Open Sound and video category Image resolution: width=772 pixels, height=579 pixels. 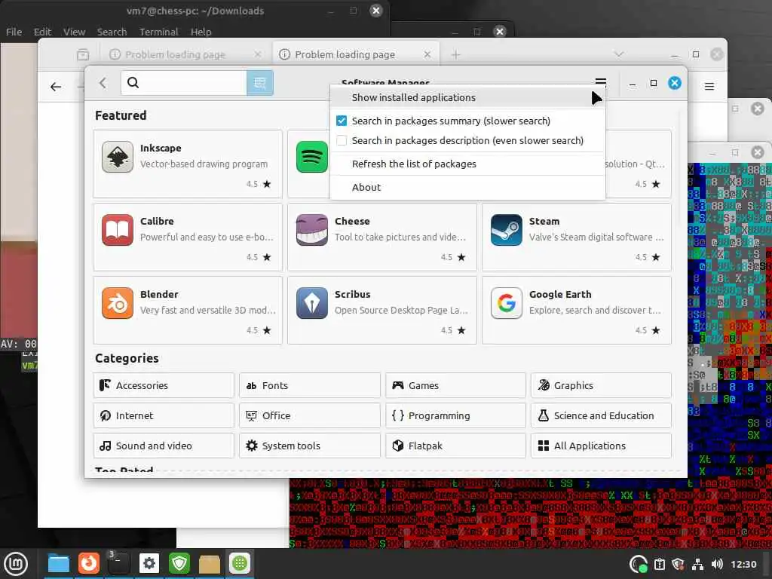164,446
